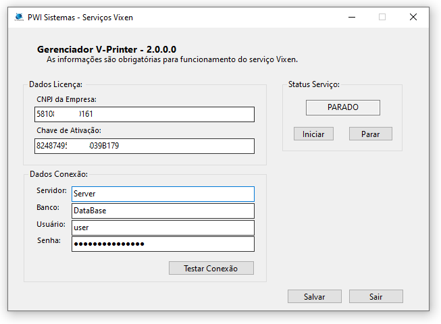Select the Servidor field containing Server
The image size is (441, 324).
pos(163,194)
